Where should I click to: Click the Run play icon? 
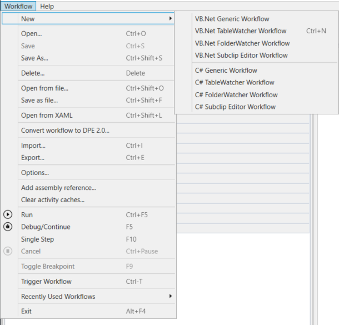point(8,214)
